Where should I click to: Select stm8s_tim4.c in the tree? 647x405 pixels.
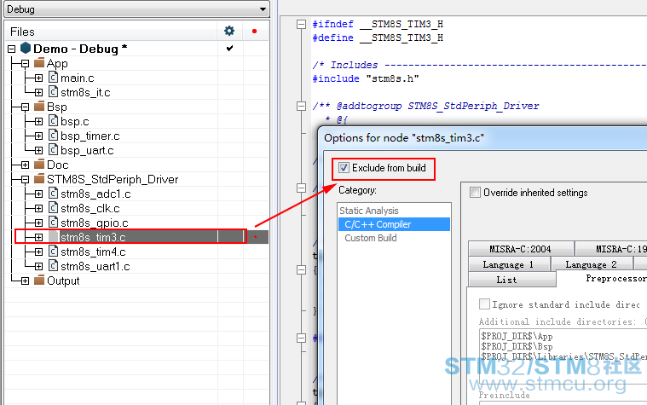tap(93, 252)
